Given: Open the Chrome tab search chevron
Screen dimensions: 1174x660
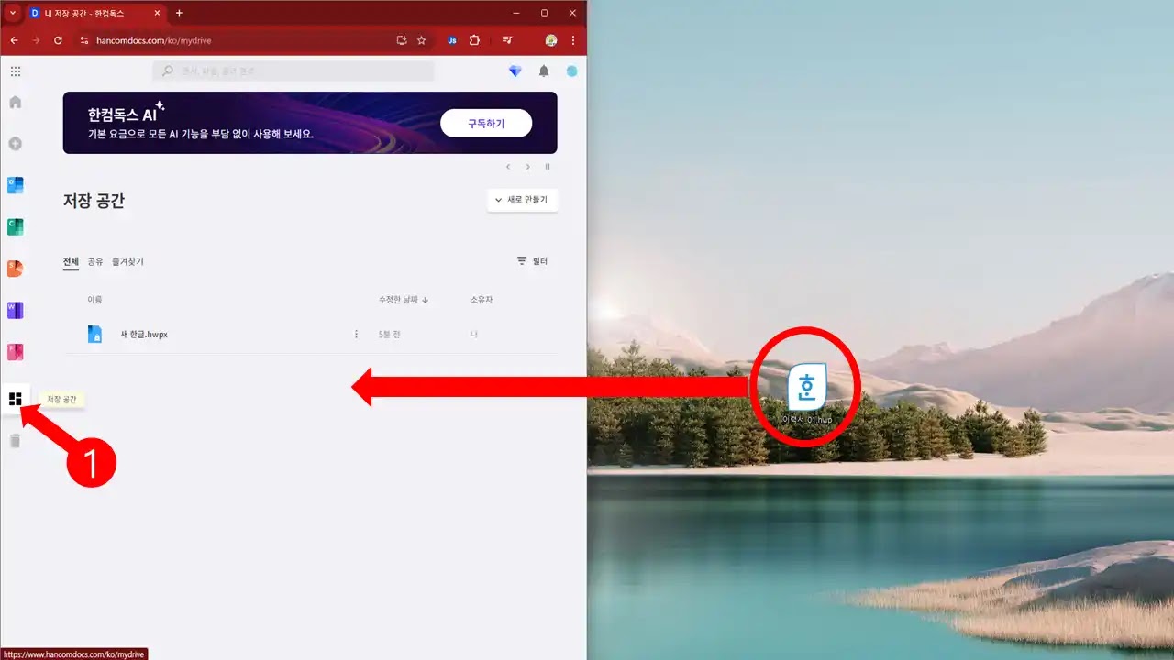Looking at the screenshot, I should (13, 13).
